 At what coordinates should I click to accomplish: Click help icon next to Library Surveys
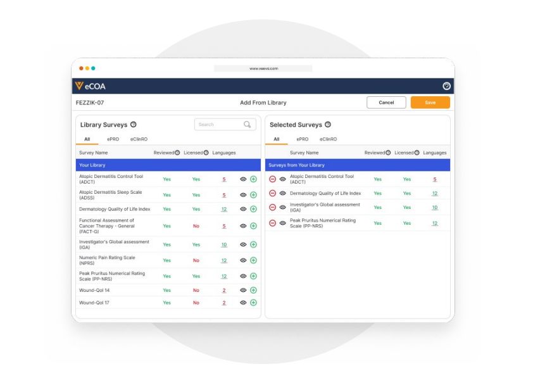[x=133, y=125]
